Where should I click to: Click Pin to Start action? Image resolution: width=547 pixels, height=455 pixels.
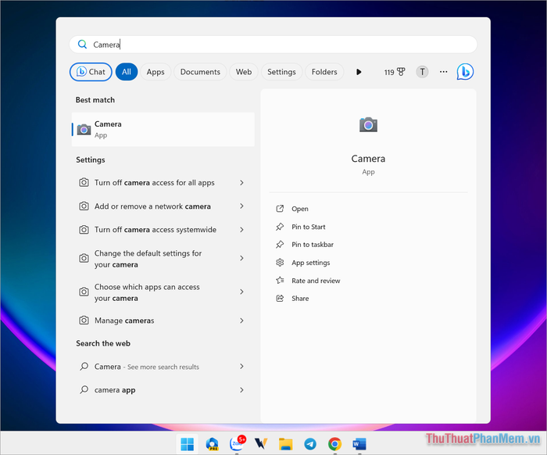point(309,227)
